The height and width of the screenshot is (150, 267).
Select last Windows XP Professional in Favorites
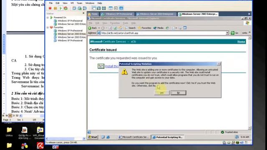(70, 40)
